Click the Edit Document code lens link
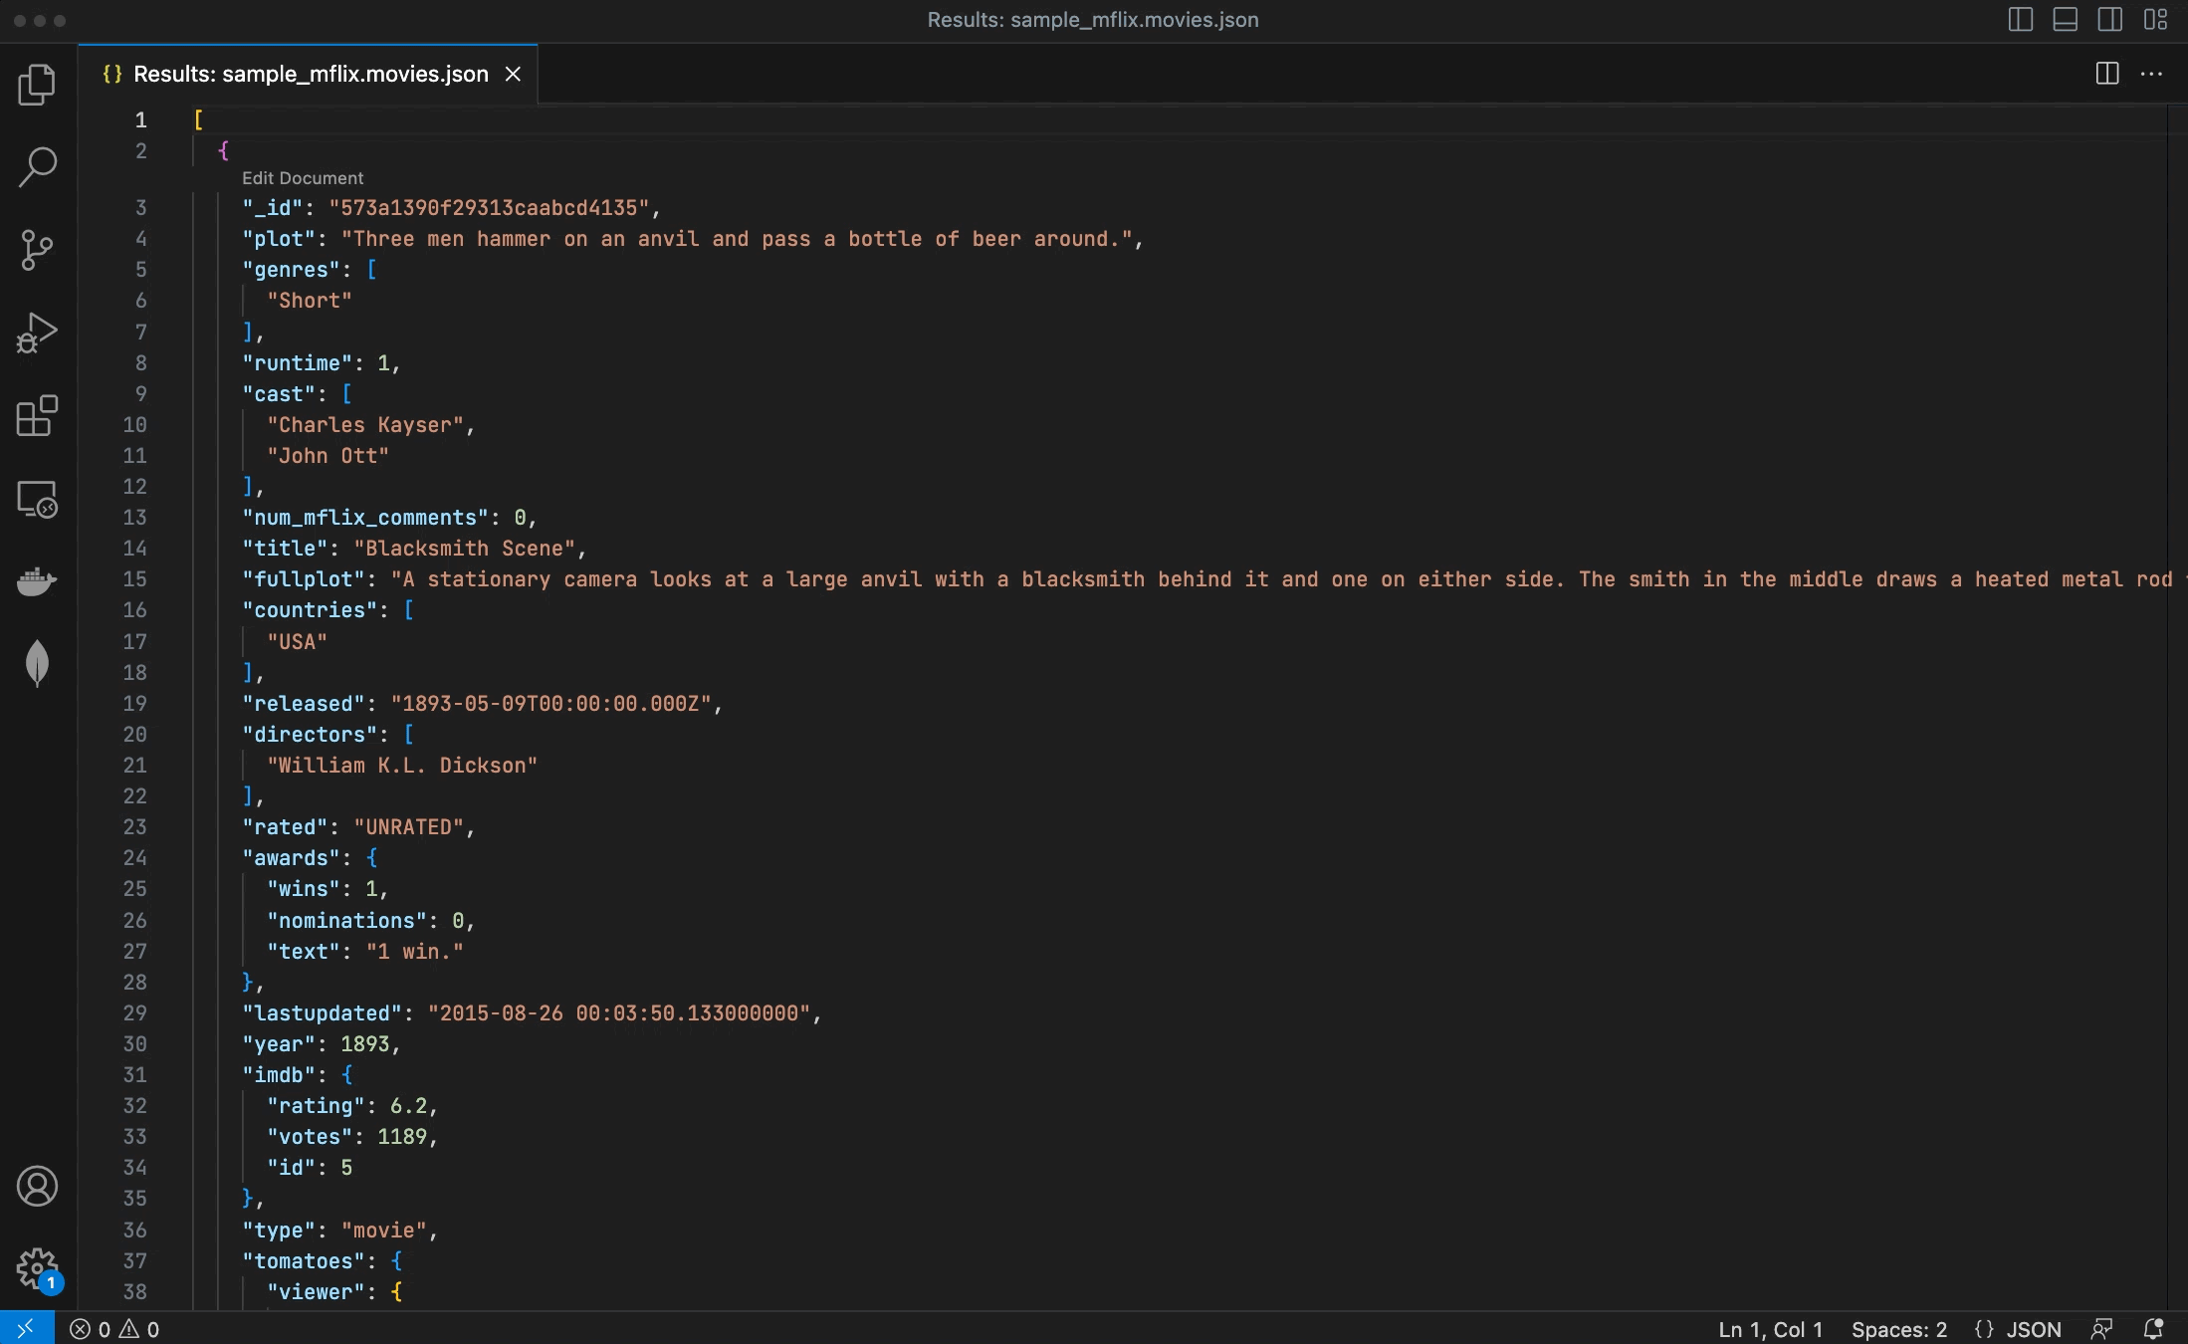This screenshot has width=2188, height=1344. 303,178
